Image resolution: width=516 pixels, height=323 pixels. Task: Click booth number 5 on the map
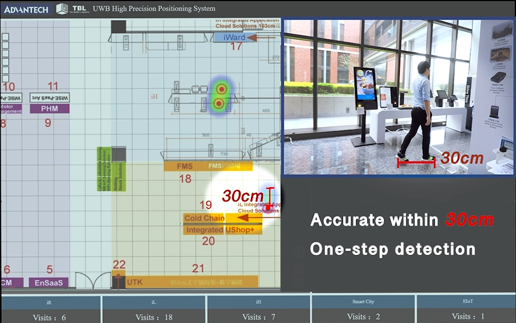pos(50,270)
